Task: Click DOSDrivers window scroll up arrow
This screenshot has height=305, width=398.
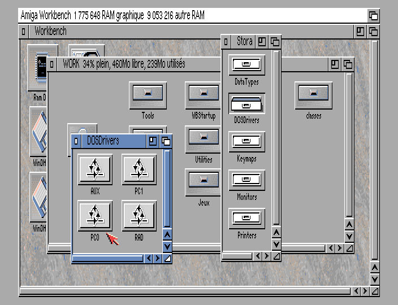Action: click(167, 234)
